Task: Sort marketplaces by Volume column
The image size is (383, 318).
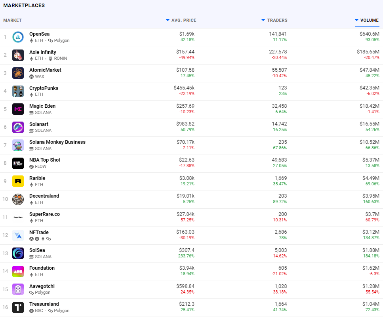Action: point(367,20)
